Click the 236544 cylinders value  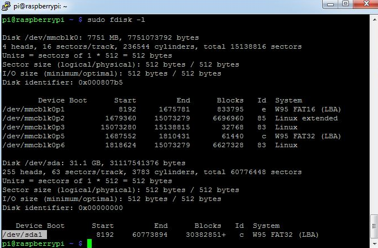click(x=136, y=46)
